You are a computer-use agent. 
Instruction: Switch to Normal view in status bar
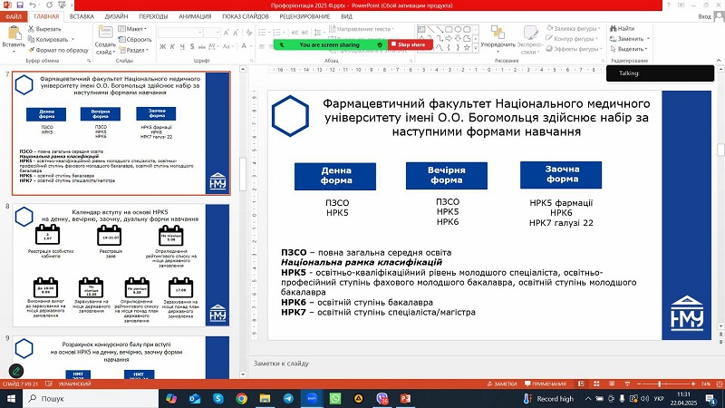(x=581, y=384)
